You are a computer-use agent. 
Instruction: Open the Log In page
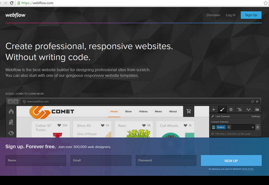231,15
